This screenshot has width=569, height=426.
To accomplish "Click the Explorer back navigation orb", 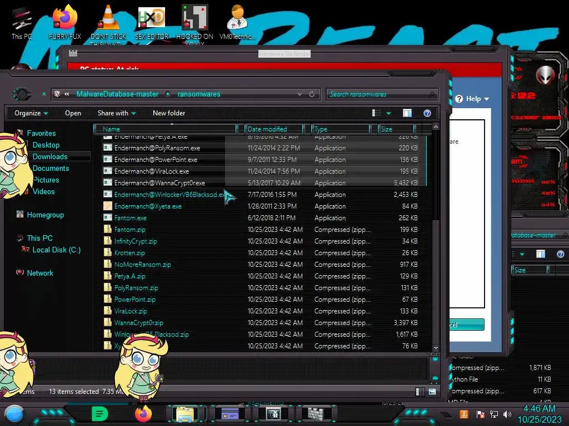I will tap(22, 94).
